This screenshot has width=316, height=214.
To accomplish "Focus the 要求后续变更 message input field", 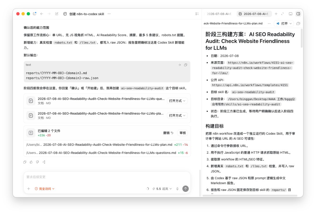I will pyautogui.click(x=107, y=177).
